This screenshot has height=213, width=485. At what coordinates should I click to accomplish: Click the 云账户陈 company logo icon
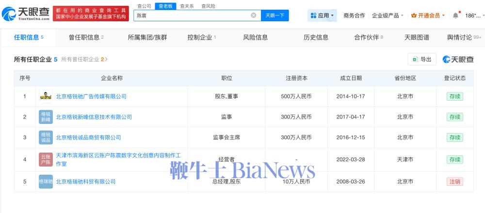click(46, 159)
